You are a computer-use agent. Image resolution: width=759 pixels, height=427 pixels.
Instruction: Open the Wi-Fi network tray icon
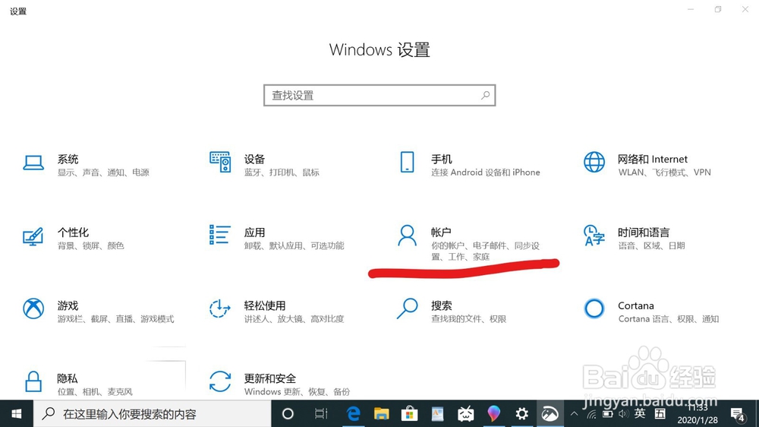(x=591, y=414)
